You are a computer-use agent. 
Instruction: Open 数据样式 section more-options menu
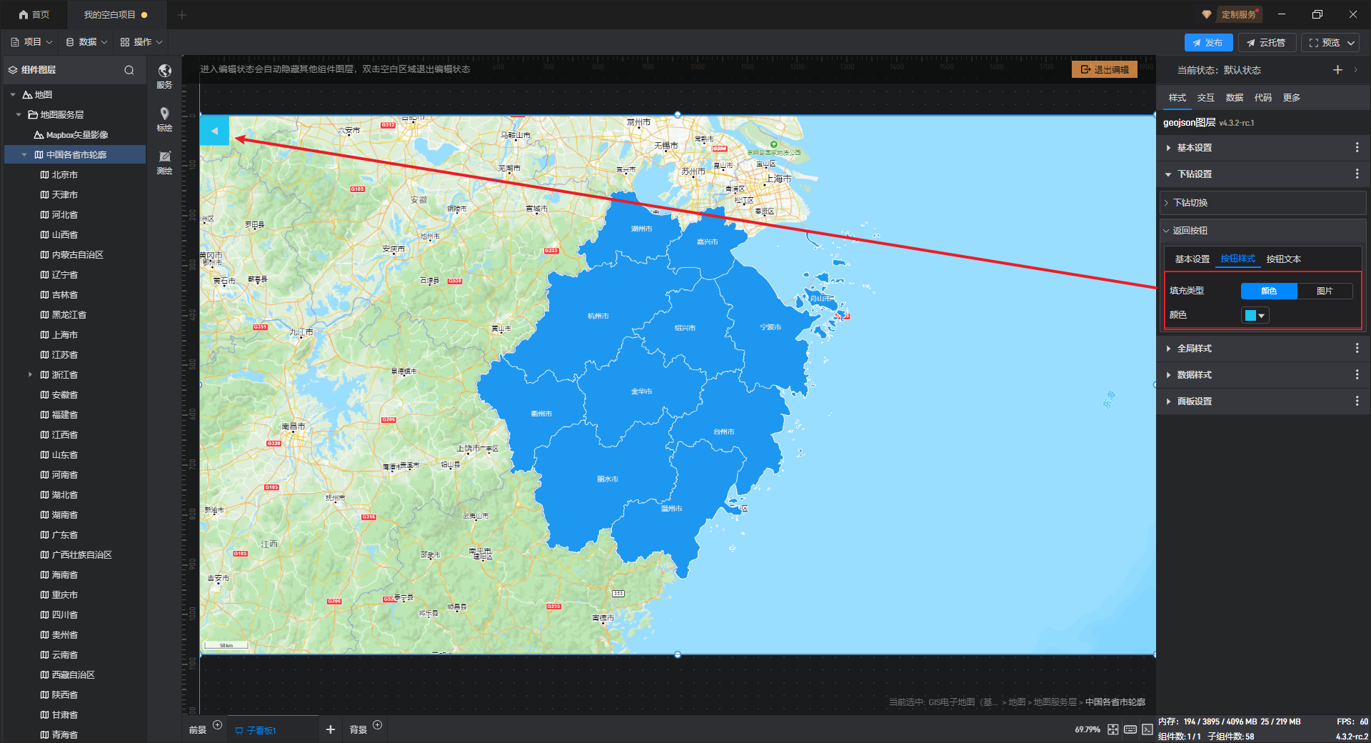[1357, 375]
